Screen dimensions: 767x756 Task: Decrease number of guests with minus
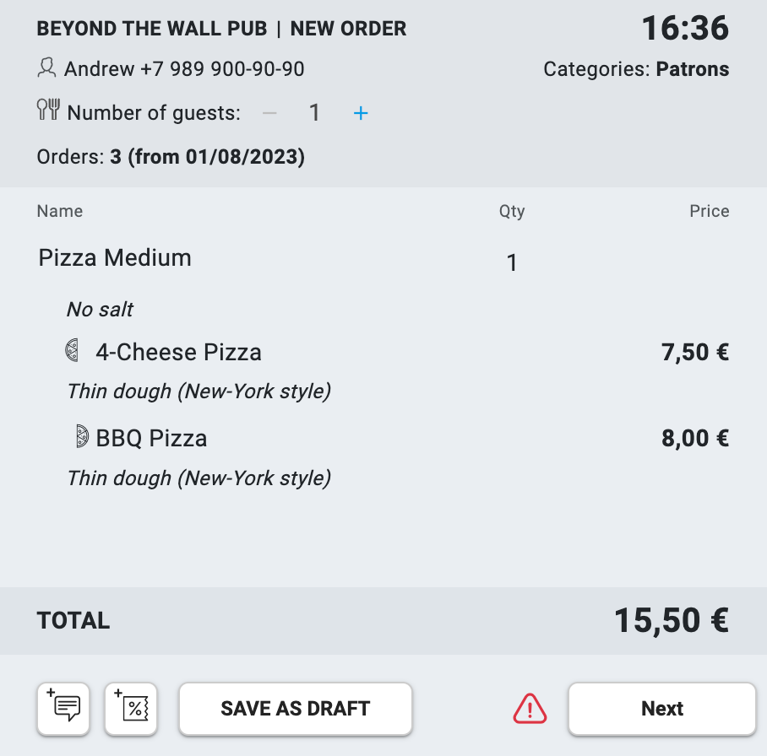[269, 113]
